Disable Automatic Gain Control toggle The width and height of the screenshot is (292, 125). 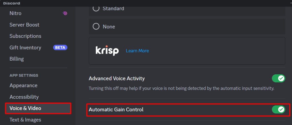[278, 110]
